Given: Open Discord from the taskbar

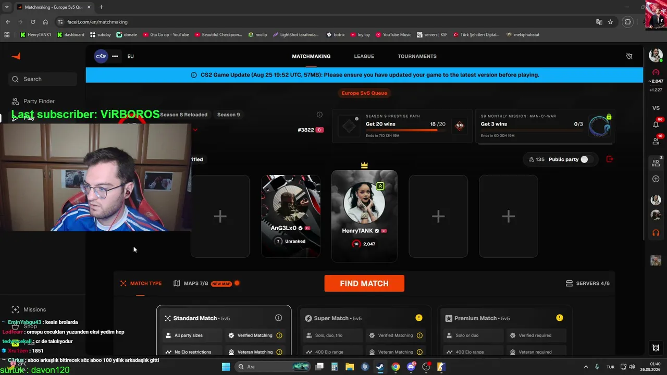Looking at the screenshot, I should [411, 367].
